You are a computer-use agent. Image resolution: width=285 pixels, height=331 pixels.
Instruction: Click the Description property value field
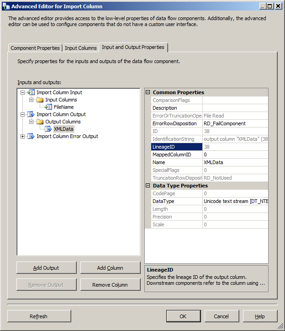point(235,108)
